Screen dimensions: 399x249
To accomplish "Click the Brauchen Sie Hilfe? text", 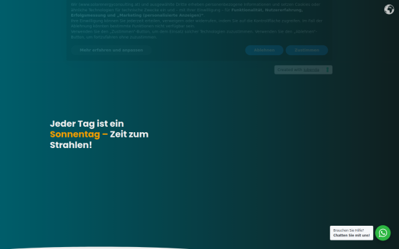I will point(348,230).
